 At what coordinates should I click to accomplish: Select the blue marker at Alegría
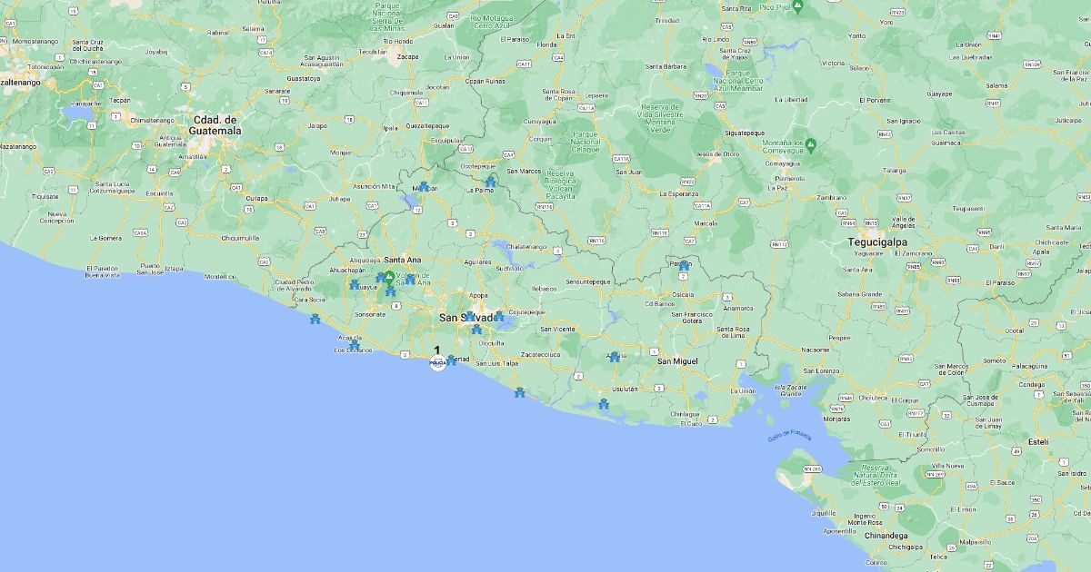pyautogui.click(x=615, y=357)
